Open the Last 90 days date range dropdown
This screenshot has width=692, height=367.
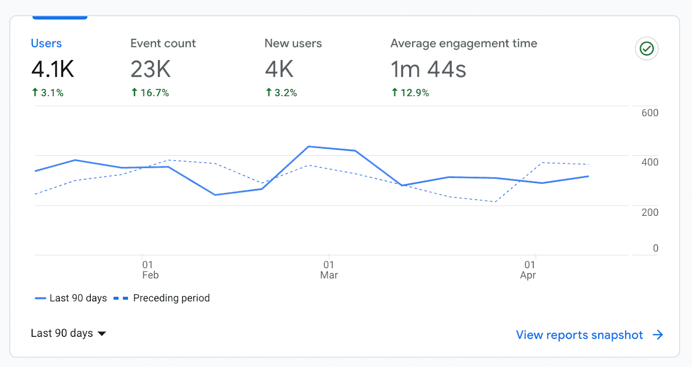(x=62, y=333)
